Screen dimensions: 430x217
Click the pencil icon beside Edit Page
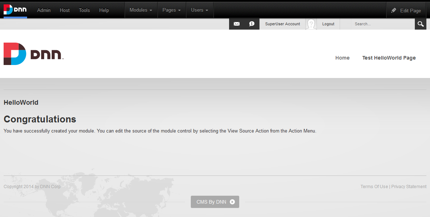coord(394,10)
